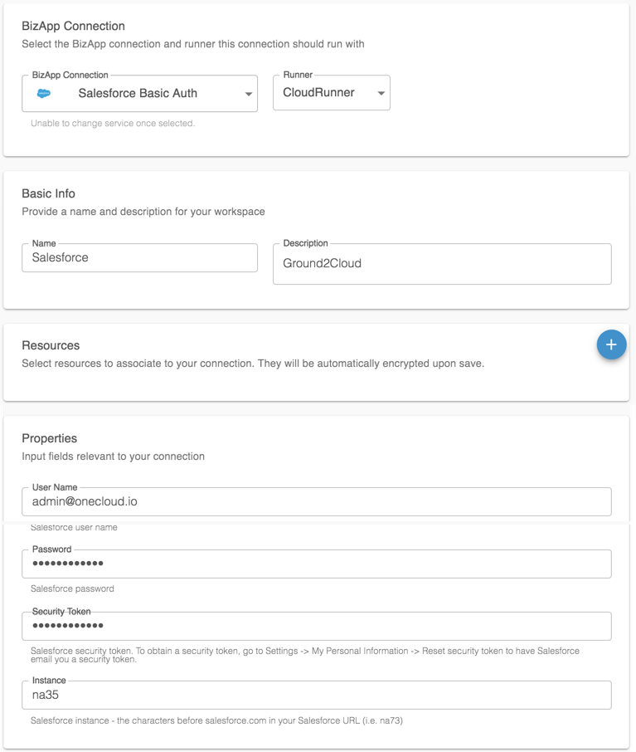Click 'Provide a name and description' subtitle

(143, 212)
